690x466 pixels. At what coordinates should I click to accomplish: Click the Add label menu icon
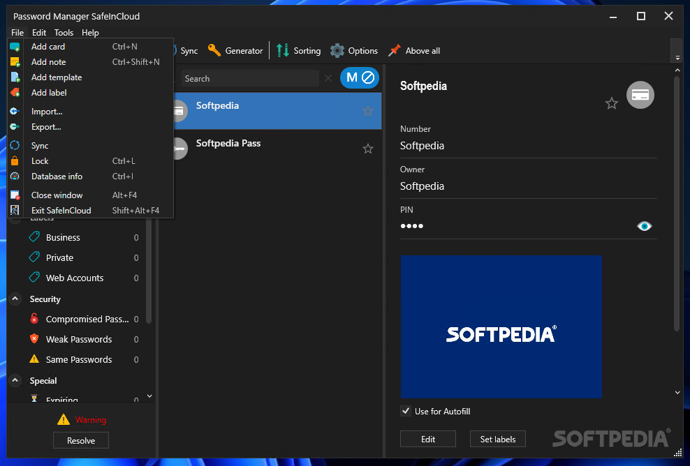point(15,93)
